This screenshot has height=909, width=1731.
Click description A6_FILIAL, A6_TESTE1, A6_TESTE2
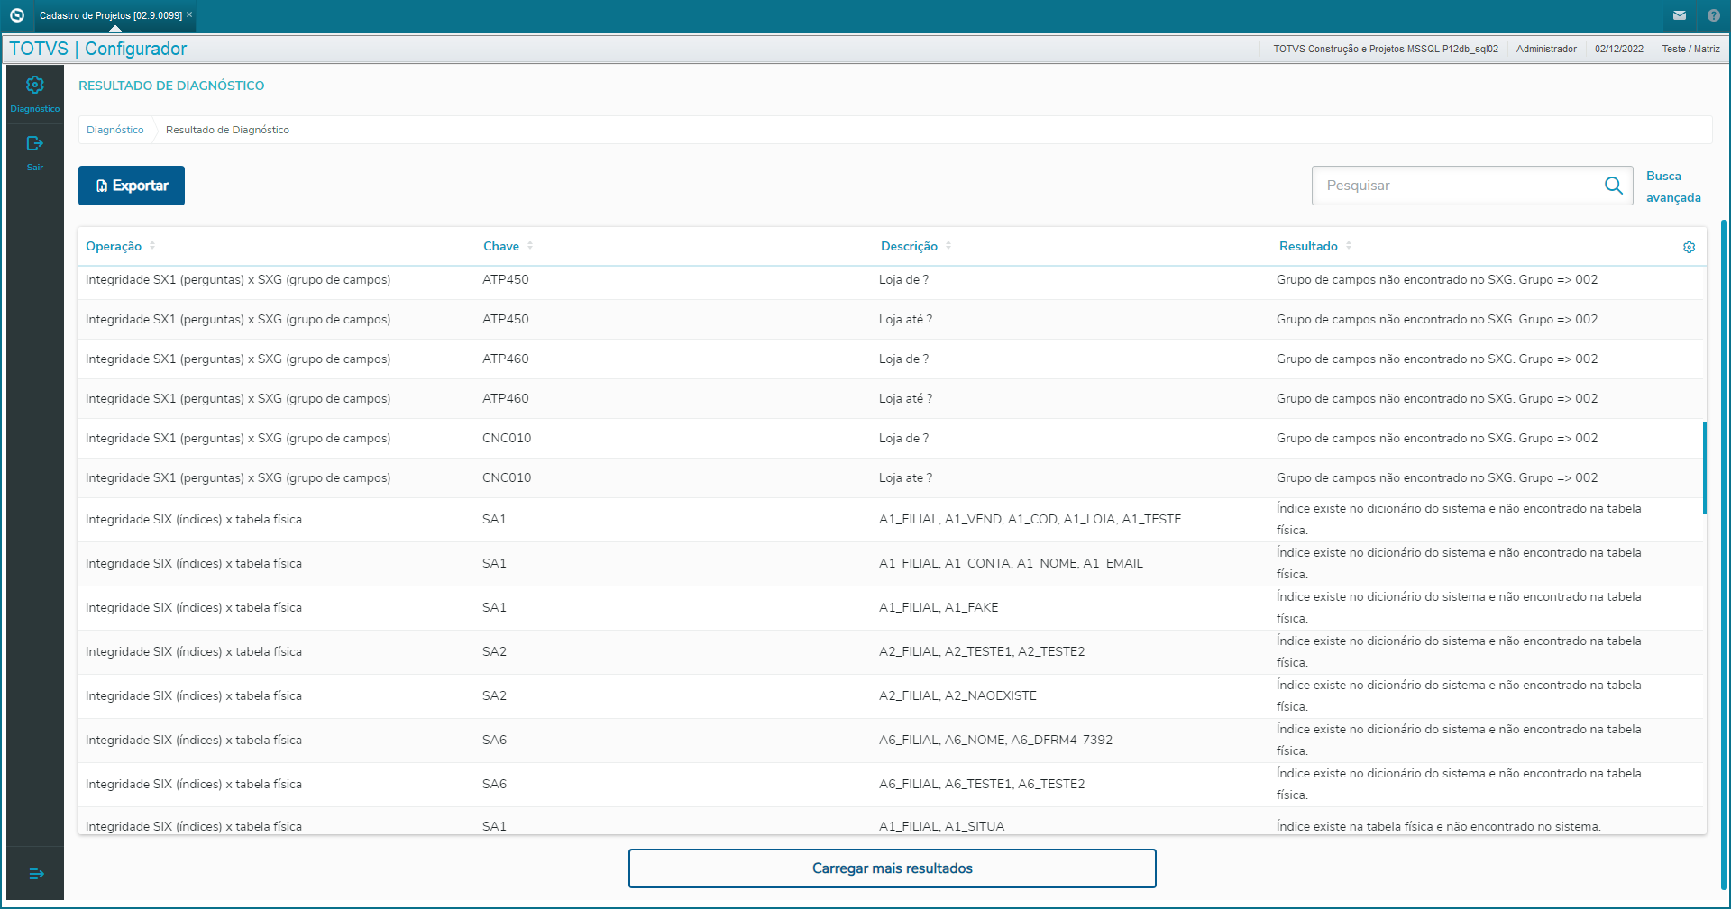point(982,785)
